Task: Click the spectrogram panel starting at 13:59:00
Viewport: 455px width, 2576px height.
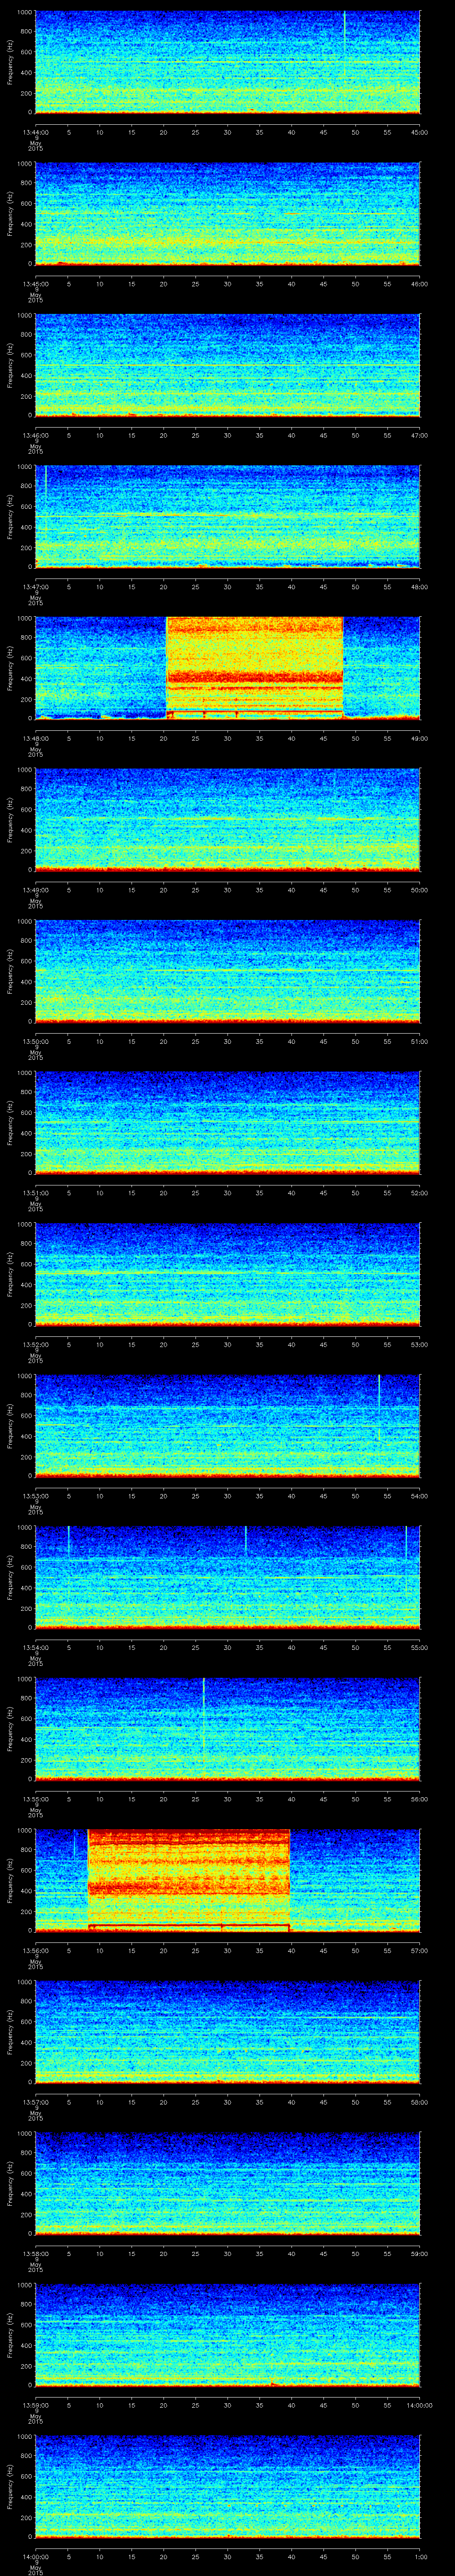Action: pyautogui.click(x=227, y=2335)
